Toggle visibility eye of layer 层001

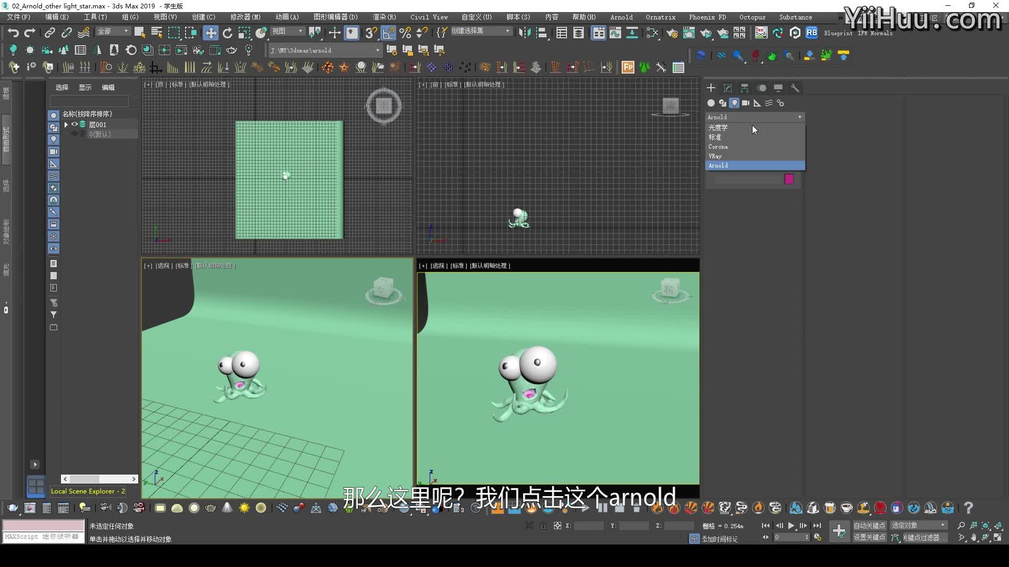pyautogui.click(x=75, y=124)
